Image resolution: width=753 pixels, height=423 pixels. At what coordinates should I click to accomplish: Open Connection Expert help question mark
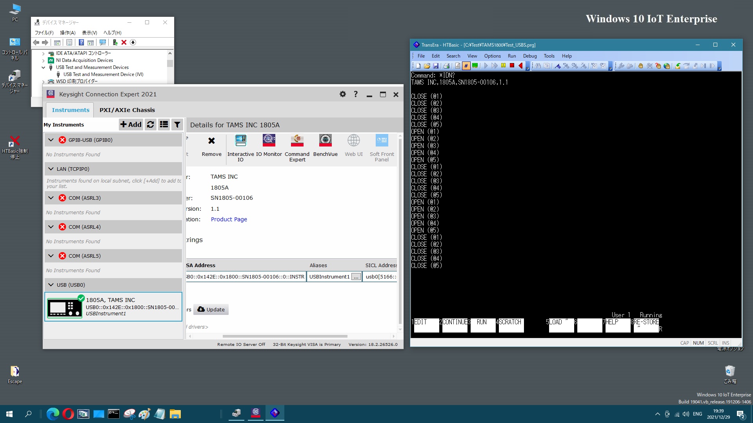coord(356,94)
